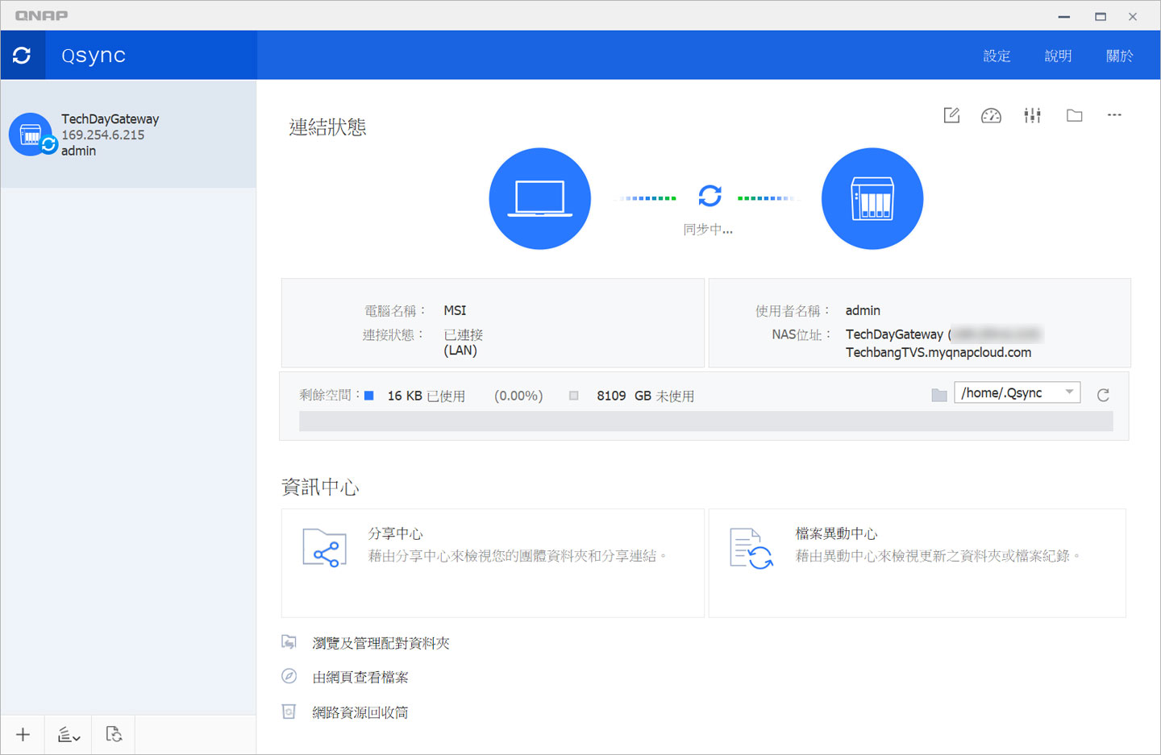The height and width of the screenshot is (755, 1161).
Task: Open 設定 settings menu
Action: [x=997, y=56]
